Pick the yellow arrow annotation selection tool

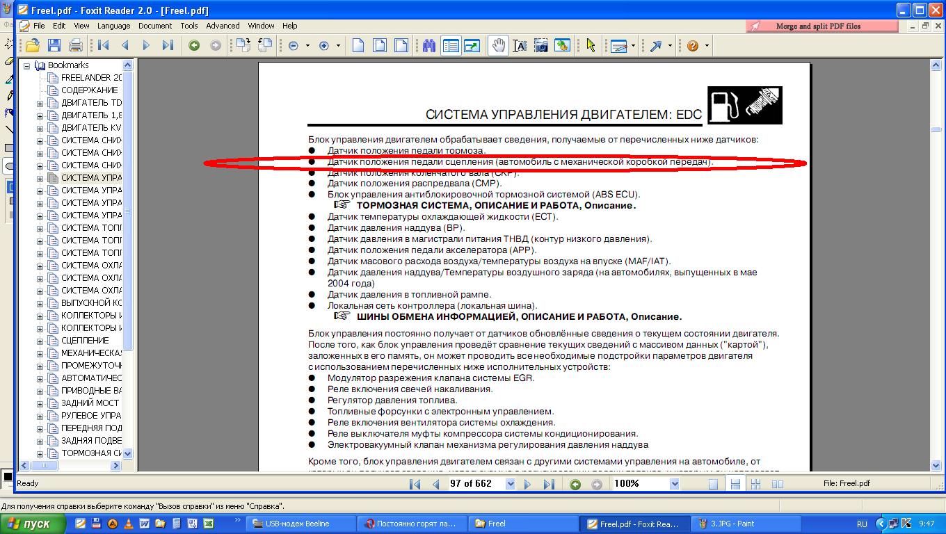click(x=591, y=46)
